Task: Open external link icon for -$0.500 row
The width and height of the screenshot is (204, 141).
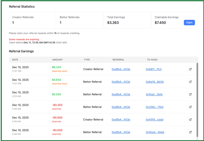Action: tap(190, 132)
